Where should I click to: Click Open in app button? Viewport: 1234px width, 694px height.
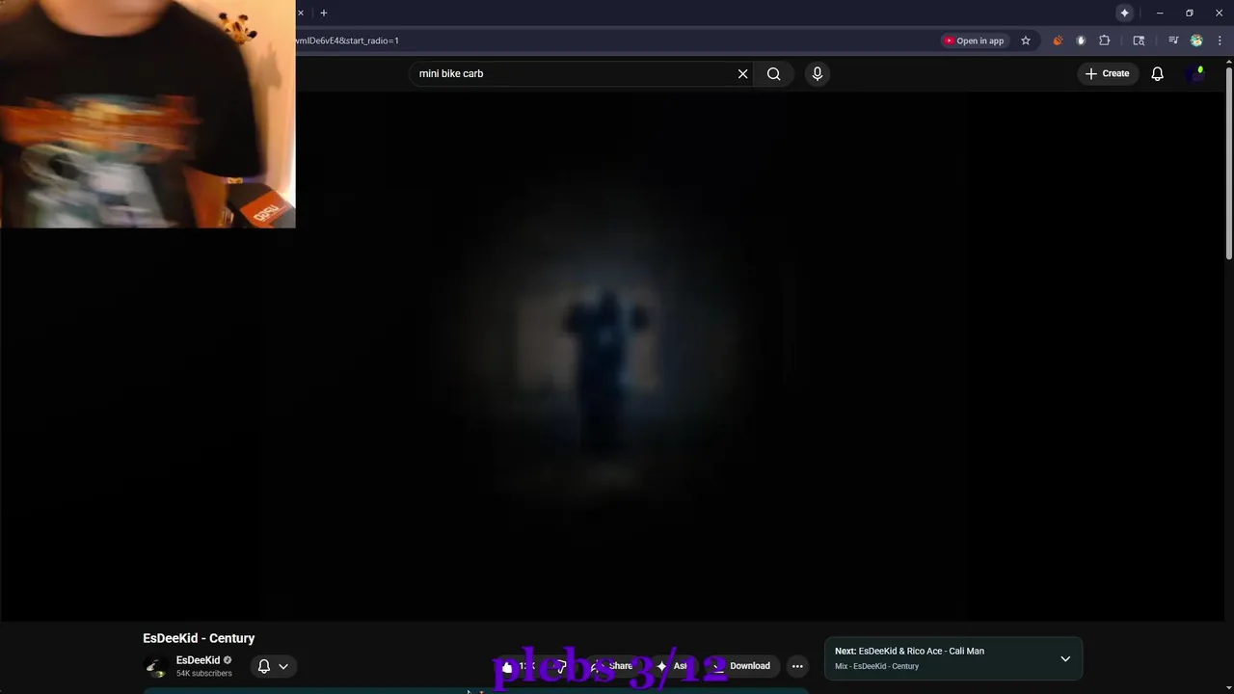pos(974,40)
